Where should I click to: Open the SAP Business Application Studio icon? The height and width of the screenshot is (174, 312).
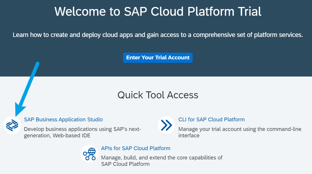[x=12, y=125]
